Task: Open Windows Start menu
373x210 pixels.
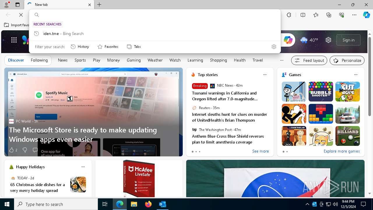Action: click(x=7, y=204)
